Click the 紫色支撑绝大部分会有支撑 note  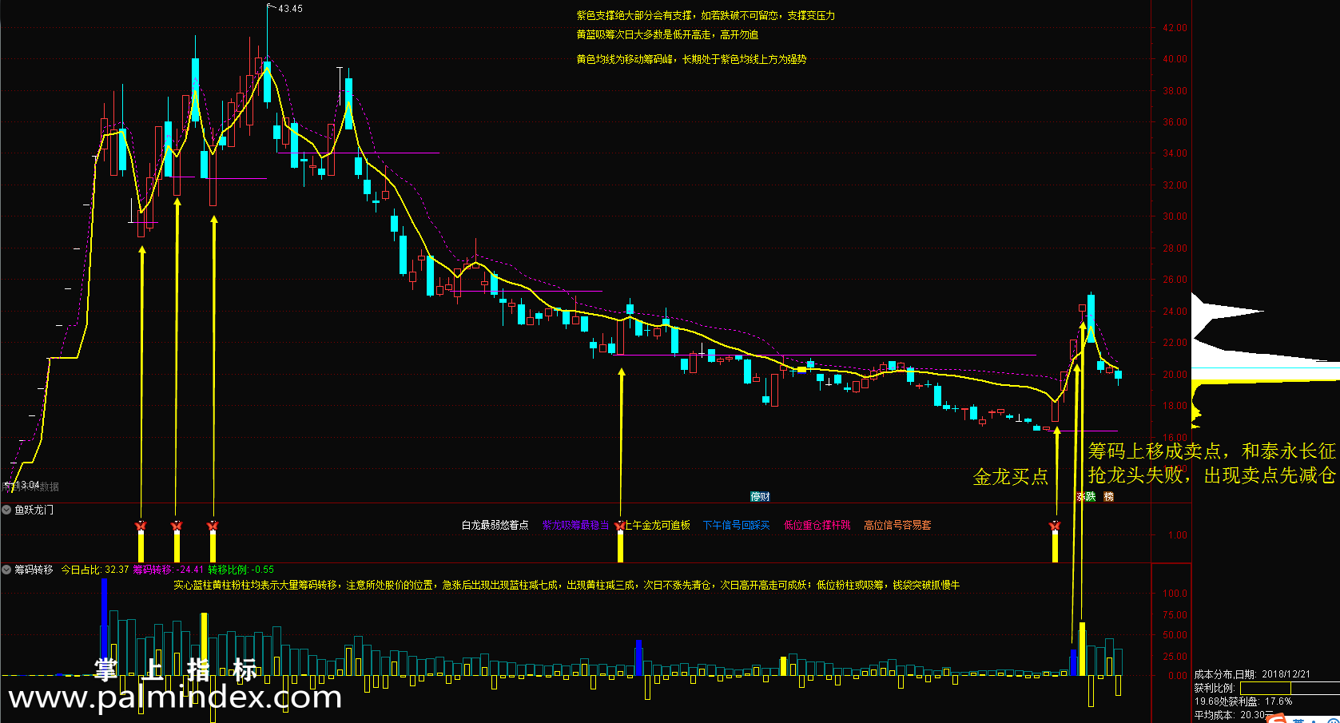706,15
